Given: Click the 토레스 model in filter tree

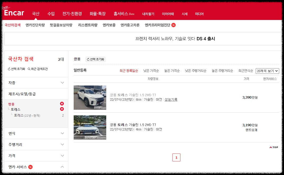Looking at the screenshot, I should (x=15, y=109).
